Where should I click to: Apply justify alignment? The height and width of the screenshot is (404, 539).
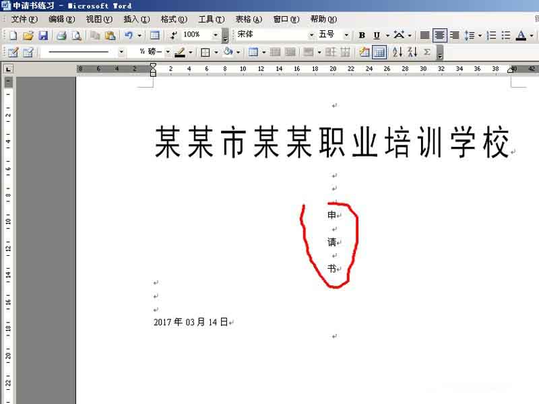tap(425, 36)
